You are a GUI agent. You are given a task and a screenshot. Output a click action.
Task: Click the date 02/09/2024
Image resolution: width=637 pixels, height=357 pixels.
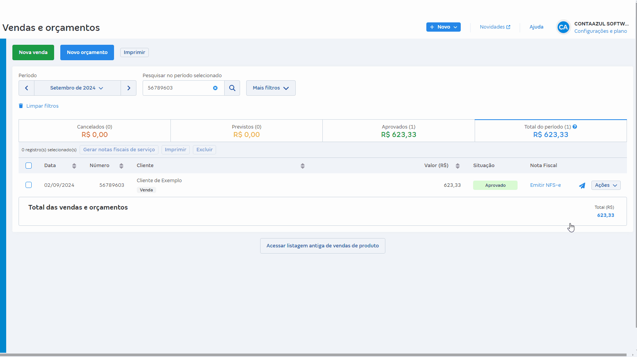point(59,185)
